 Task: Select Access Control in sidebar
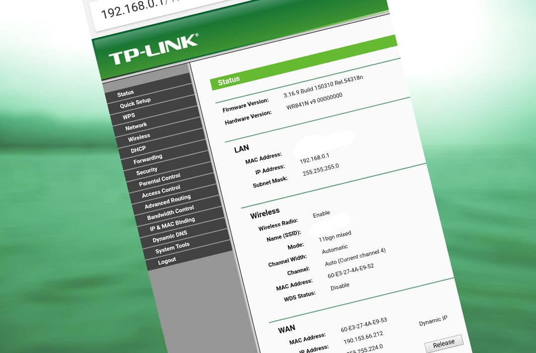click(161, 191)
